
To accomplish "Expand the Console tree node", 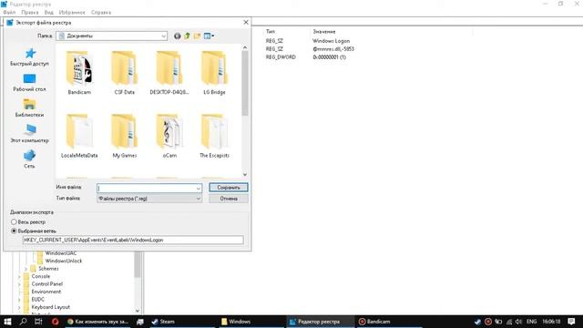I will pyautogui.click(x=19, y=276).
